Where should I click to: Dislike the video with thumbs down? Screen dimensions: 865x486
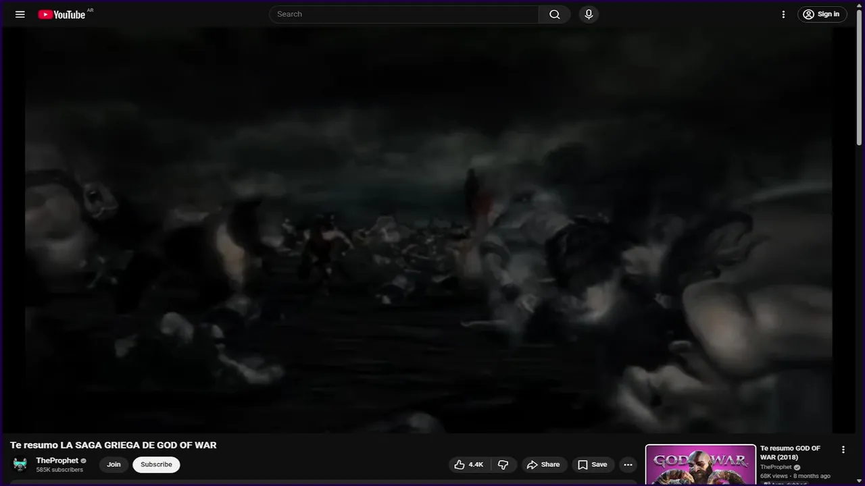click(503, 464)
